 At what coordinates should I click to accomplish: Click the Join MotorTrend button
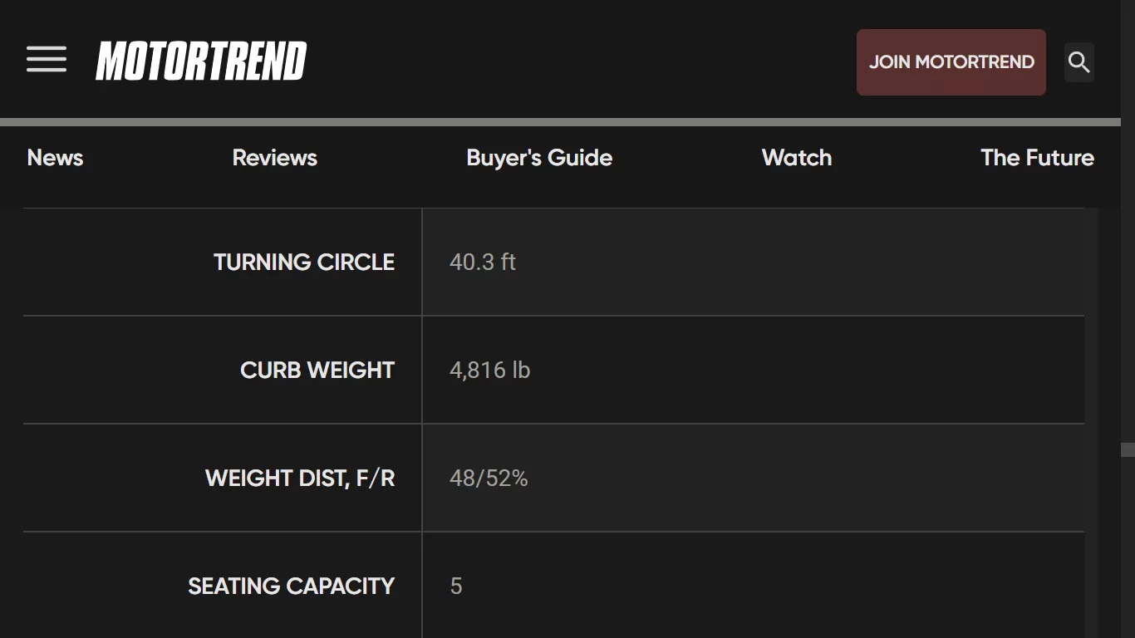pyautogui.click(x=951, y=62)
